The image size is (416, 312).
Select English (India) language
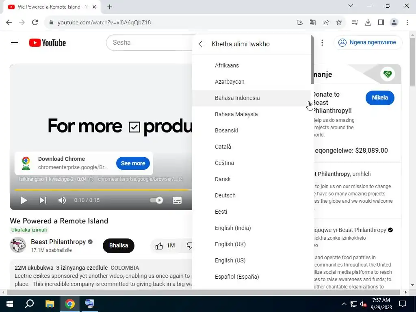click(251, 228)
